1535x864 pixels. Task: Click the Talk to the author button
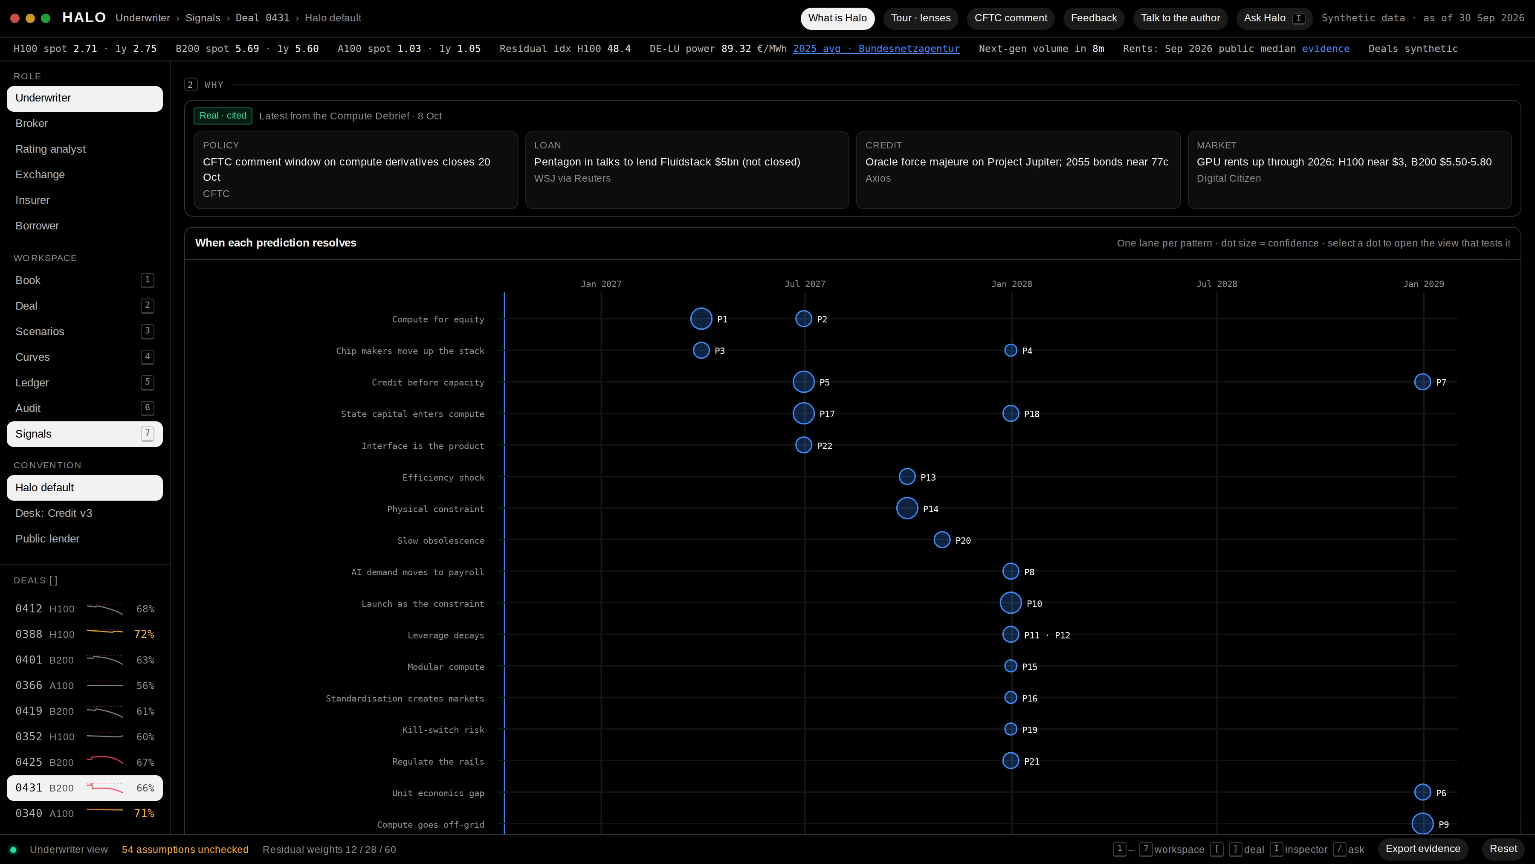click(x=1180, y=18)
